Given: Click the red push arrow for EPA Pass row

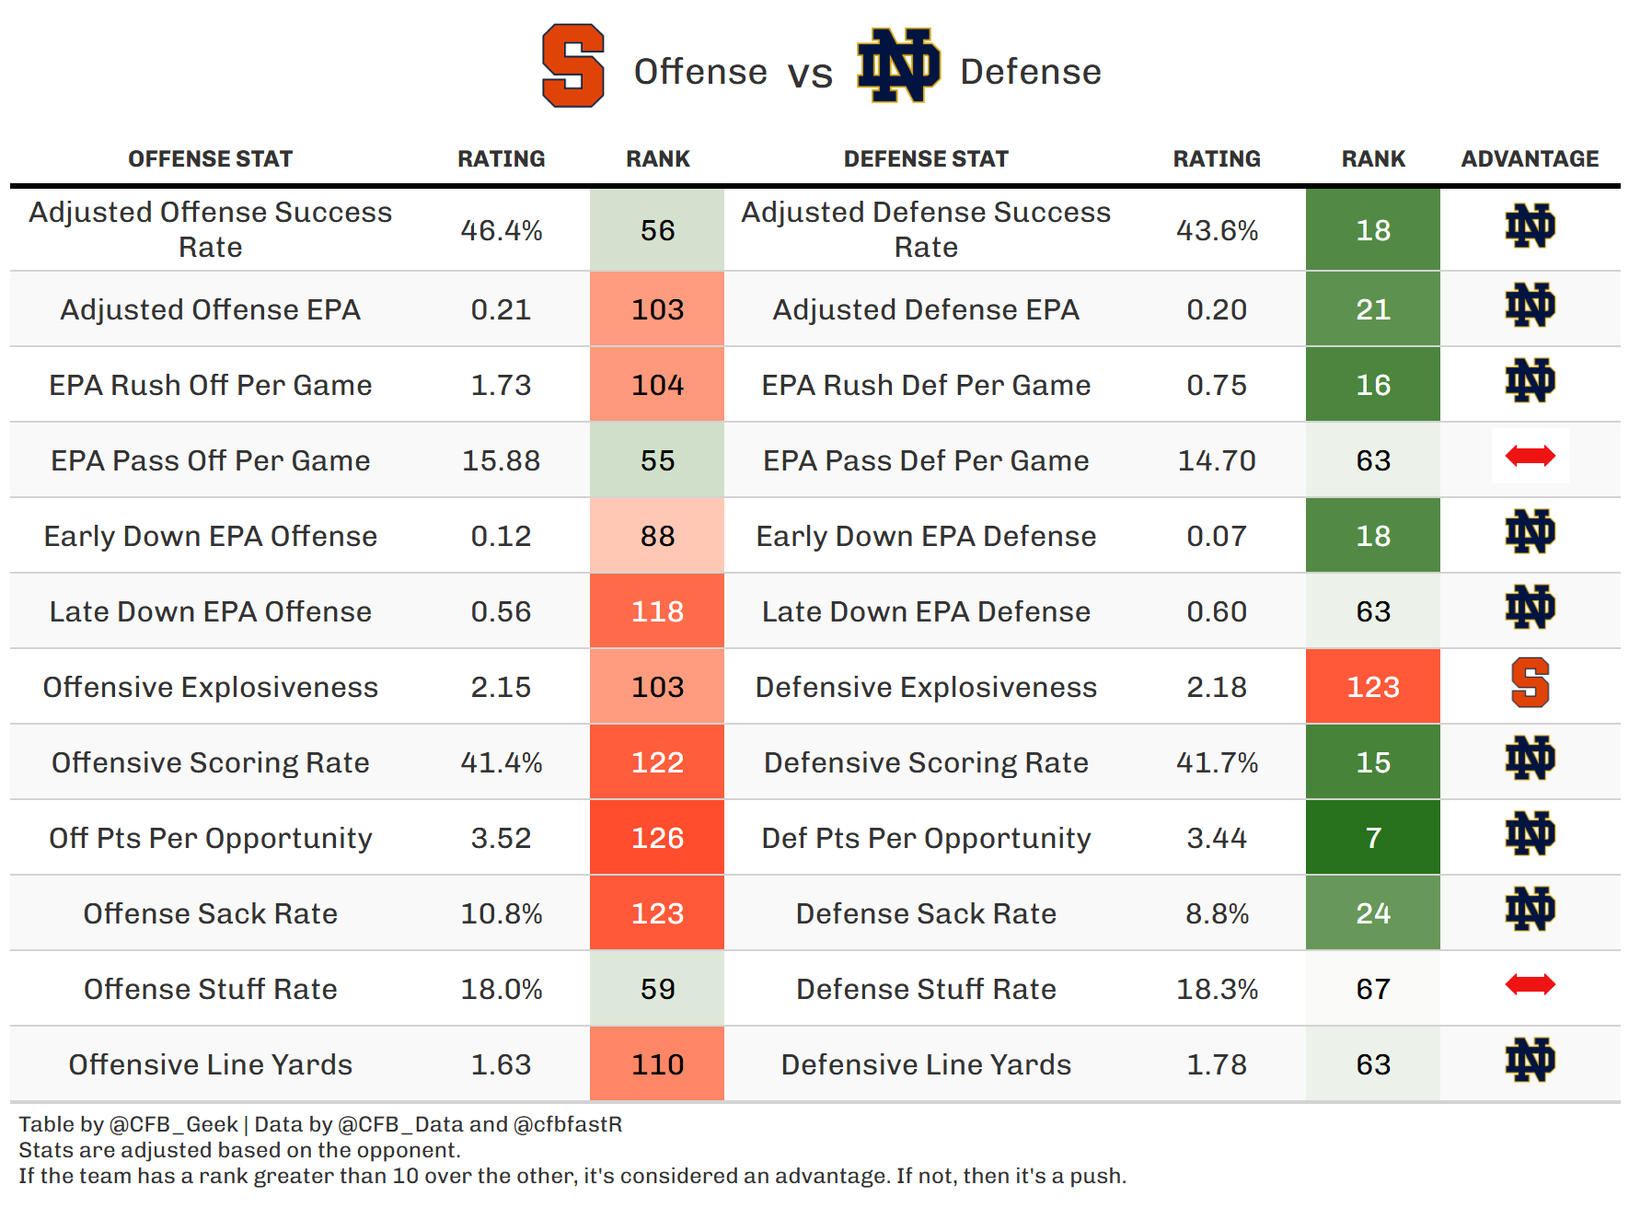Looking at the screenshot, I should [x=1530, y=456].
